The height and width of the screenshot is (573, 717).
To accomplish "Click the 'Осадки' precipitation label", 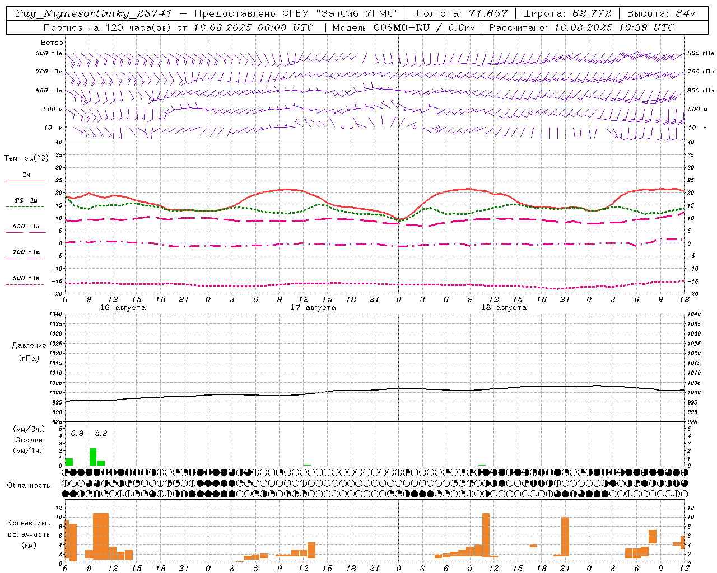I will tap(29, 440).
